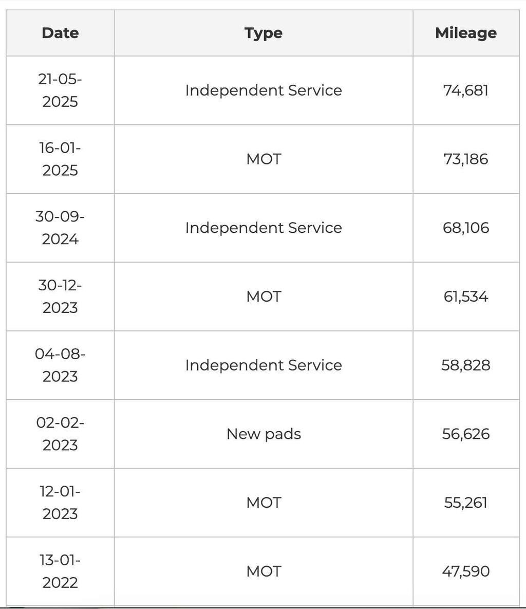Select the 58,828 mileage cell

click(466, 365)
